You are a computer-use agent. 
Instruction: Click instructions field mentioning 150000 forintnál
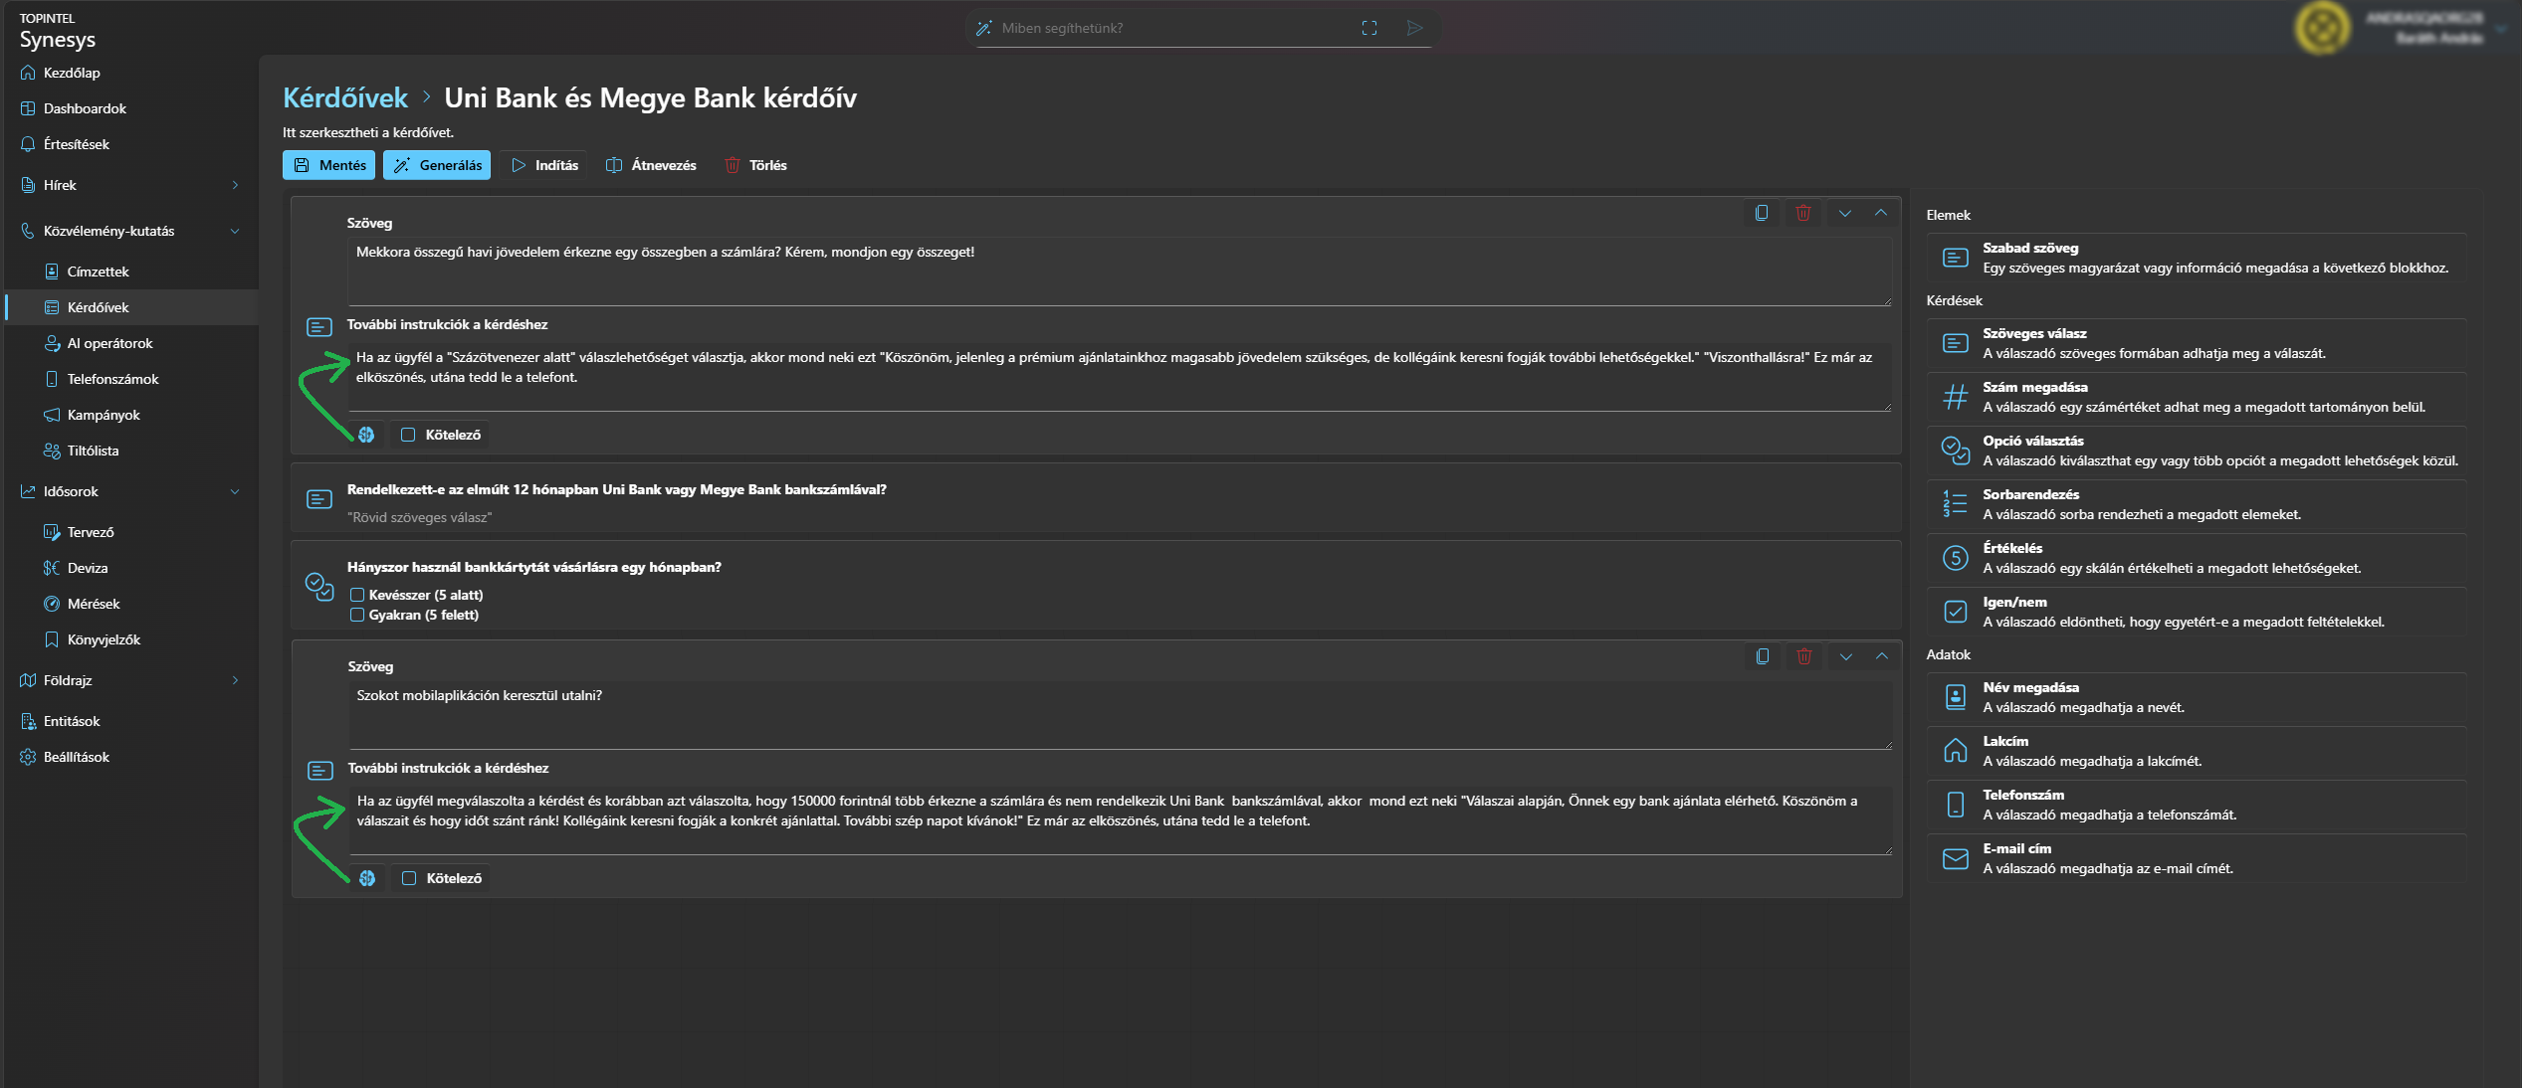1120,820
